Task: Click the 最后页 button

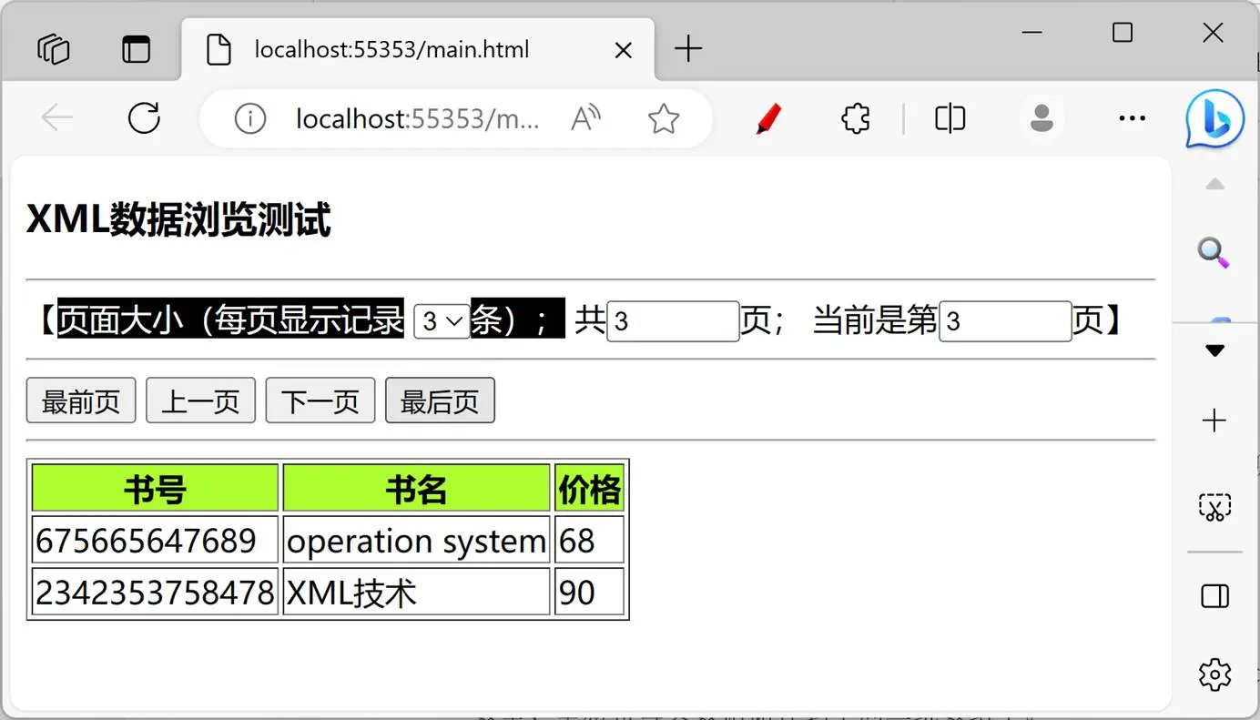Action: point(440,401)
